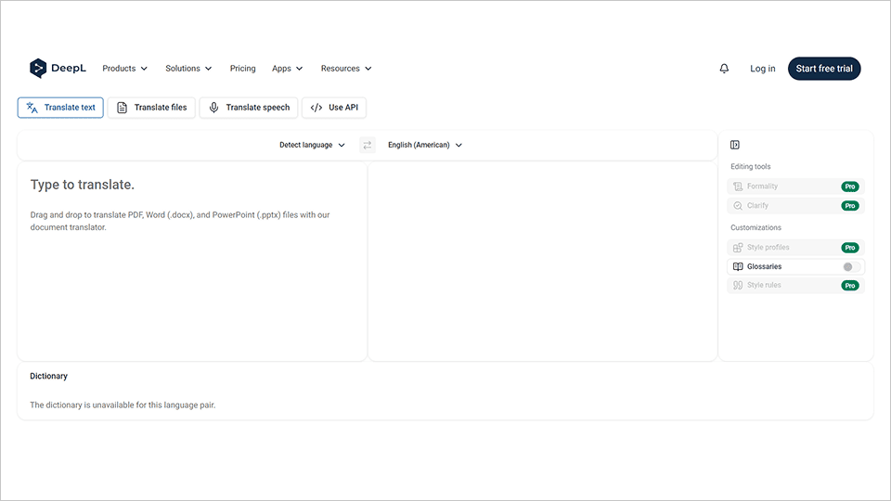
Task: Switch to the Translate speech tab
Action: pyautogui.click(x=249, y=108)
